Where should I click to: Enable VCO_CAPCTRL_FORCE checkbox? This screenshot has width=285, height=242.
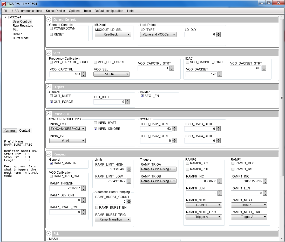click(51, 62)
